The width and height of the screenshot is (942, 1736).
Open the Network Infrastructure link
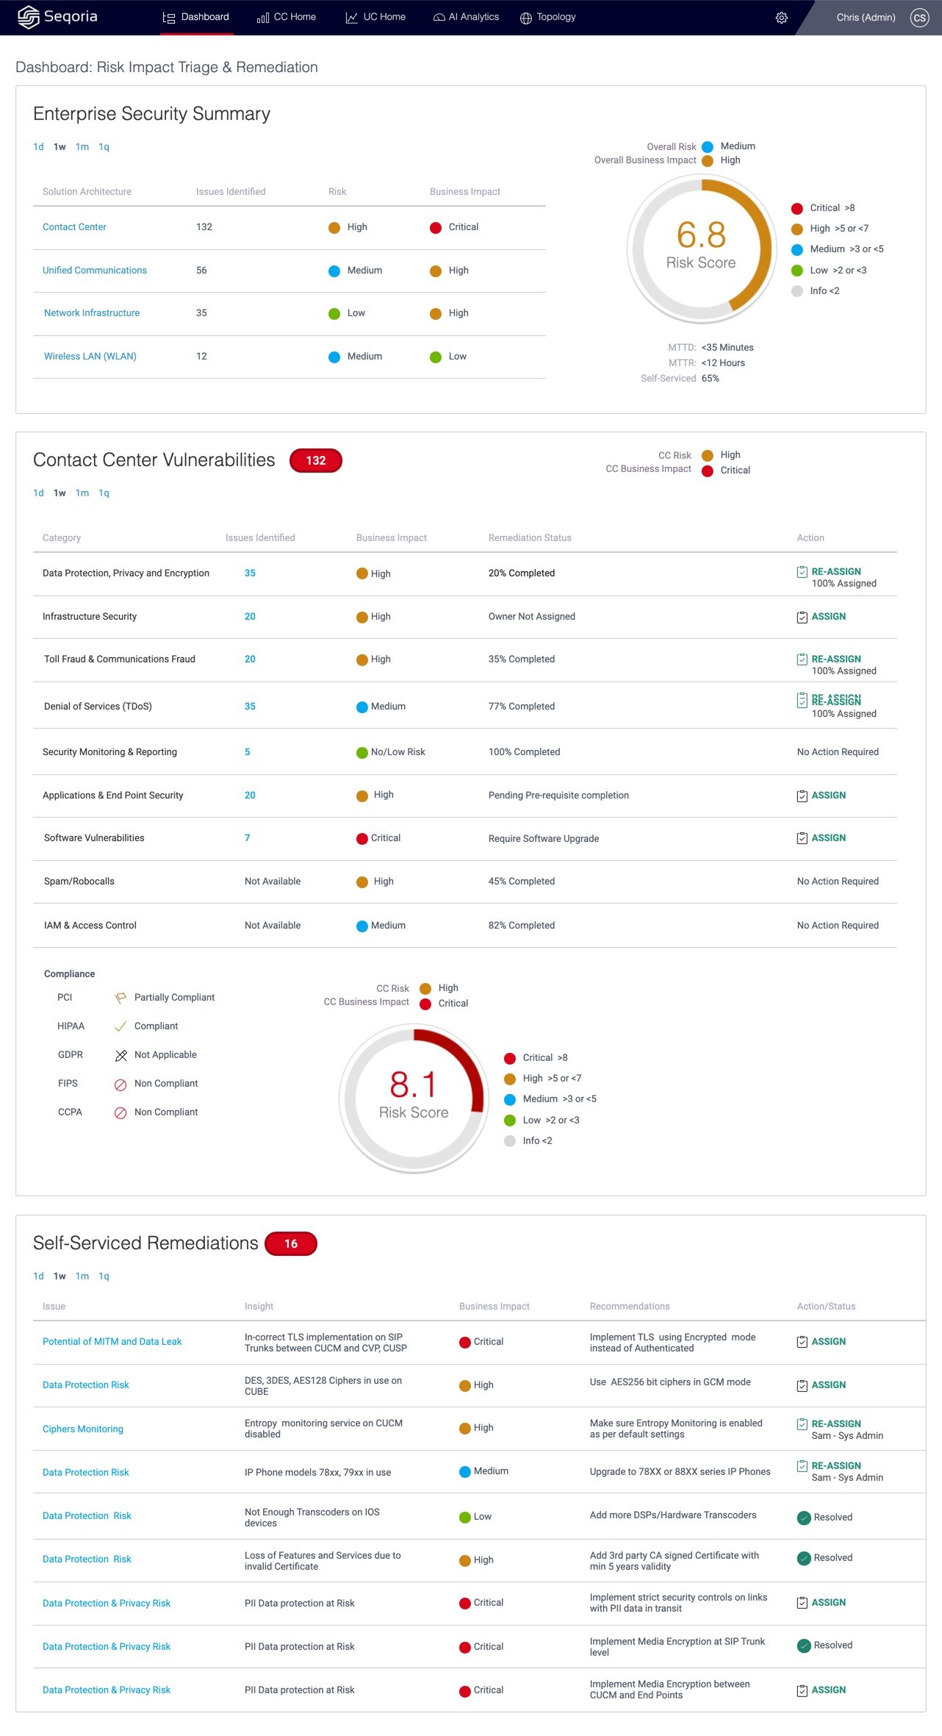point(92,313)
